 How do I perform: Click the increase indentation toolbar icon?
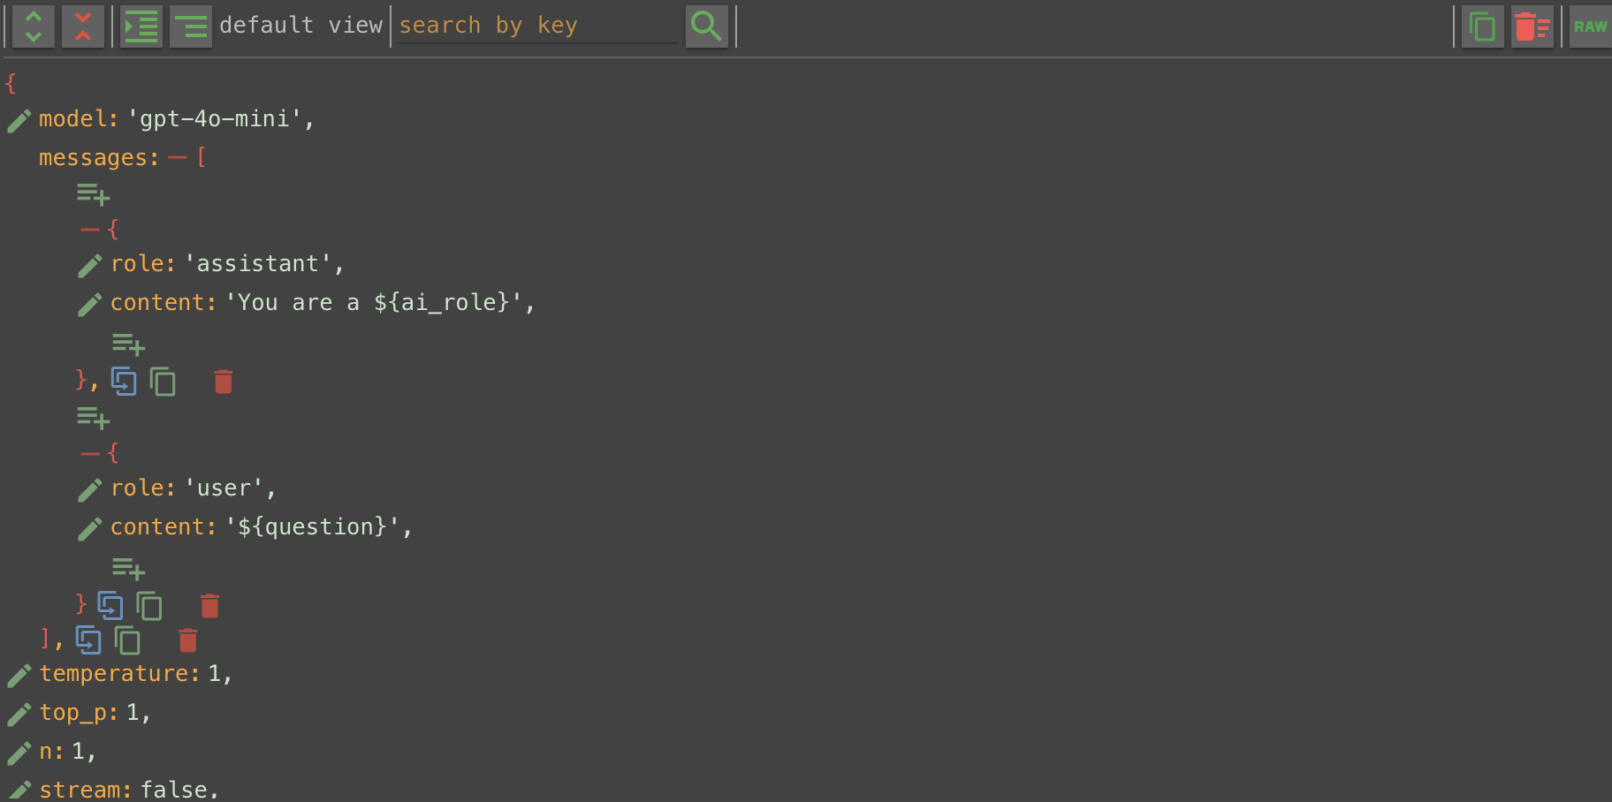[x=141, y=26]
